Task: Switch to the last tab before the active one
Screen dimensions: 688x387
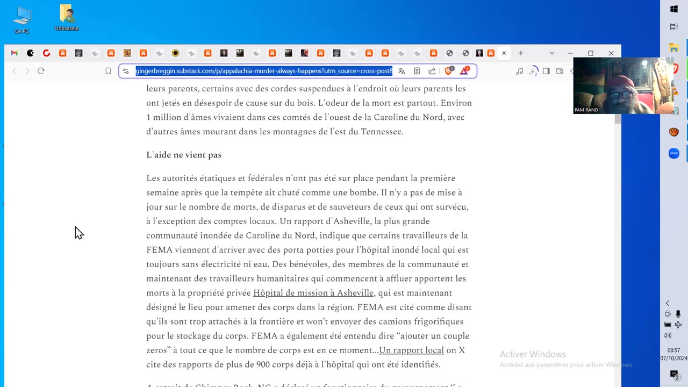Action: pyautogui.click(x=491, y=53)
